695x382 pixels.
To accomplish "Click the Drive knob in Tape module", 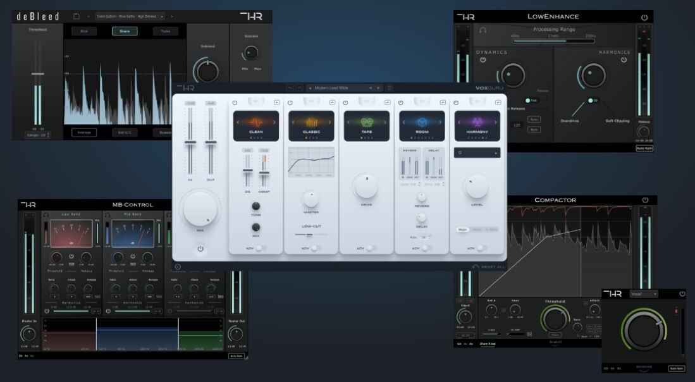I will pyautogui.click(x=366, y=186).
